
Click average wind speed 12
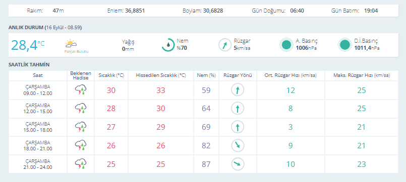click(x=291, y=90)
